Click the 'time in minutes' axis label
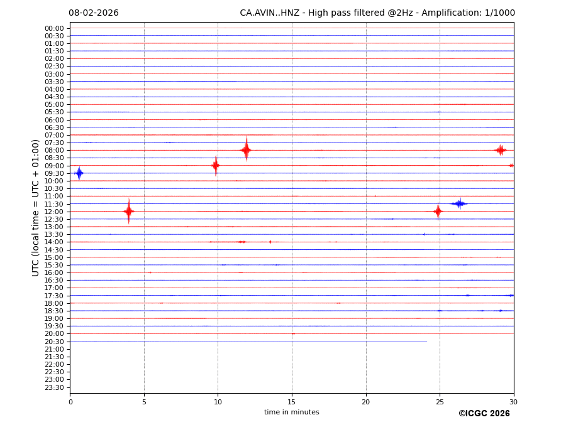 pyautogui.click(x=291, y=413)
